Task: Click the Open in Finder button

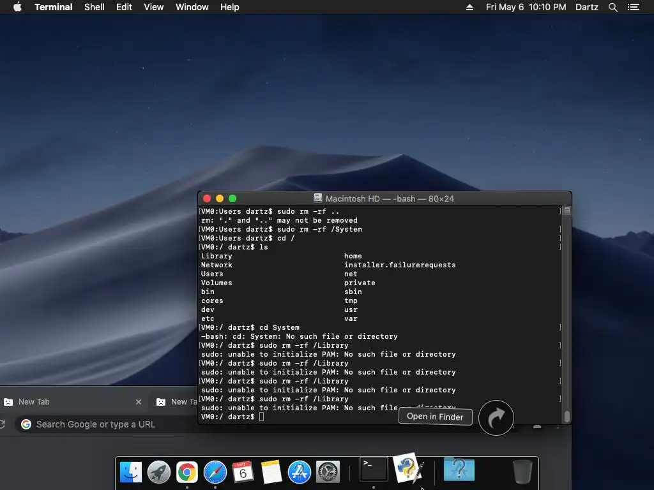Action: [435, 417]
